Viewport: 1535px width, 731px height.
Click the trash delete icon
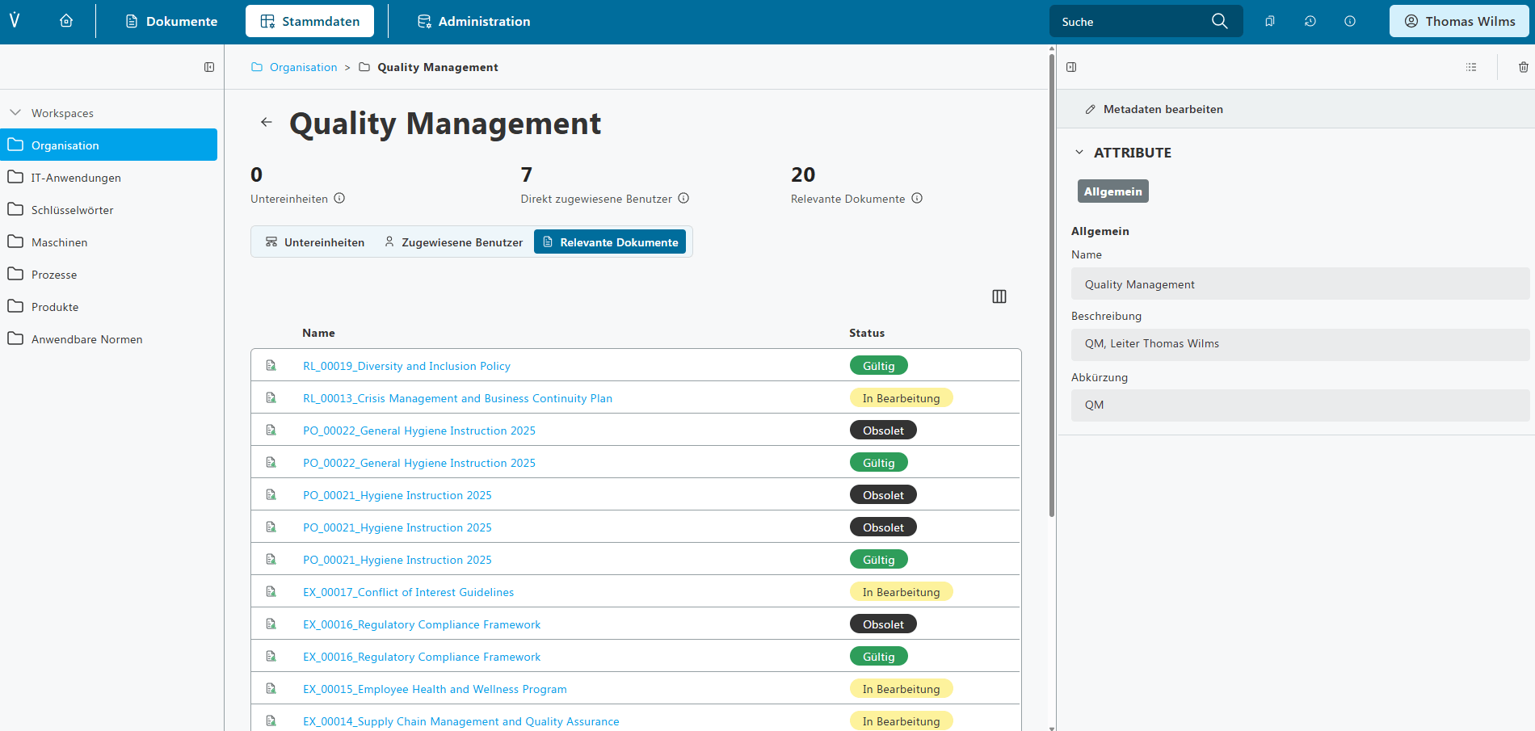point(1523,67)
